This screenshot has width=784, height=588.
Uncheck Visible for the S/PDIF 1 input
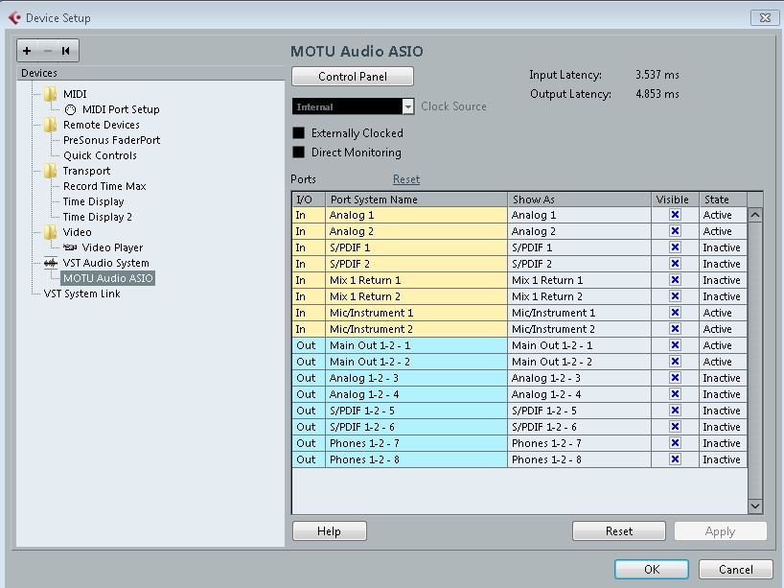click(675, 247)
